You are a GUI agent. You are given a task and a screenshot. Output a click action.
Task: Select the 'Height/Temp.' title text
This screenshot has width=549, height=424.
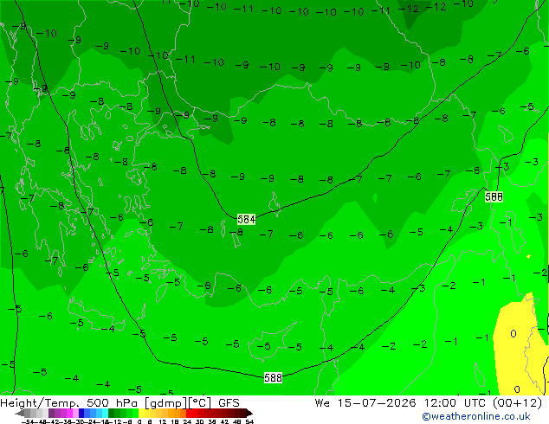[x=41, y=403]
